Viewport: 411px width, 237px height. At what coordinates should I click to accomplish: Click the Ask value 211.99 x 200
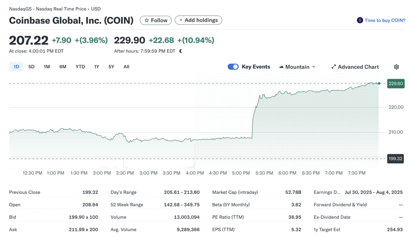84,229
